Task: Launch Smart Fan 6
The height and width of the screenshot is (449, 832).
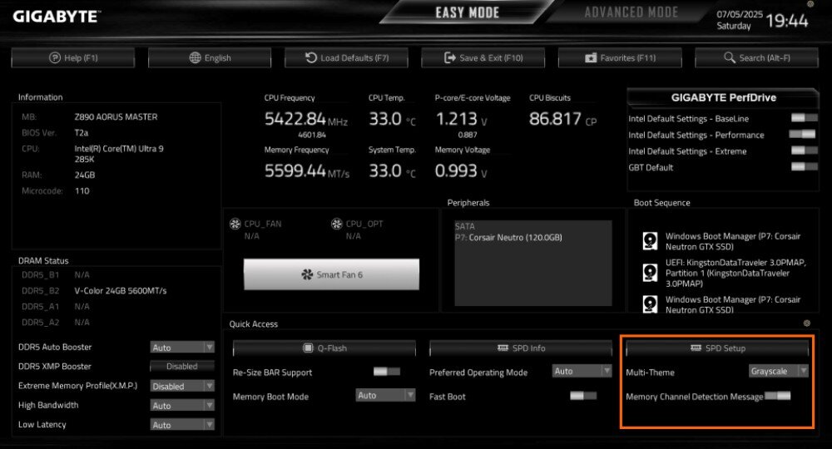Action: (x=331, y=274)
